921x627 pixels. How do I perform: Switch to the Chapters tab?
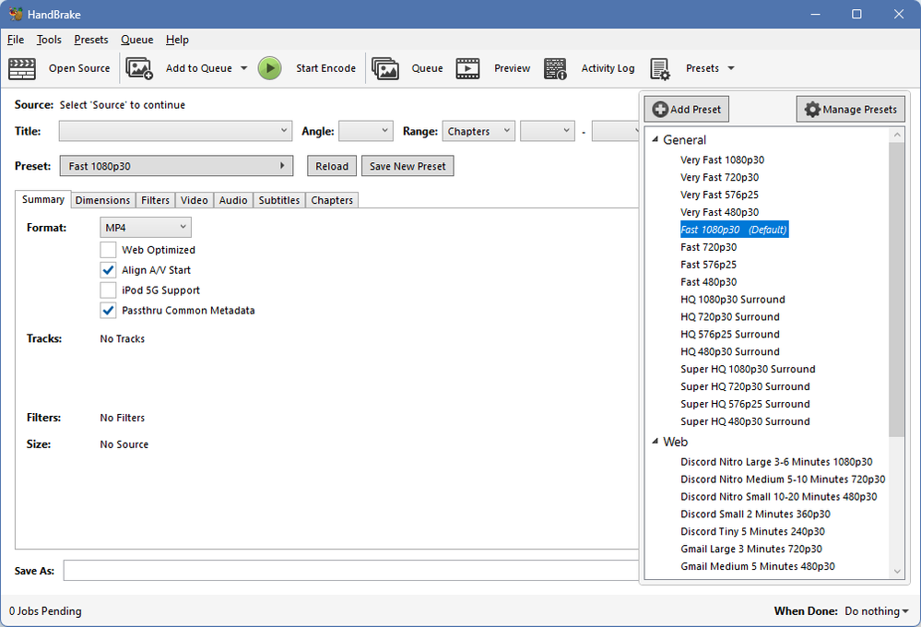click(332, 200)
